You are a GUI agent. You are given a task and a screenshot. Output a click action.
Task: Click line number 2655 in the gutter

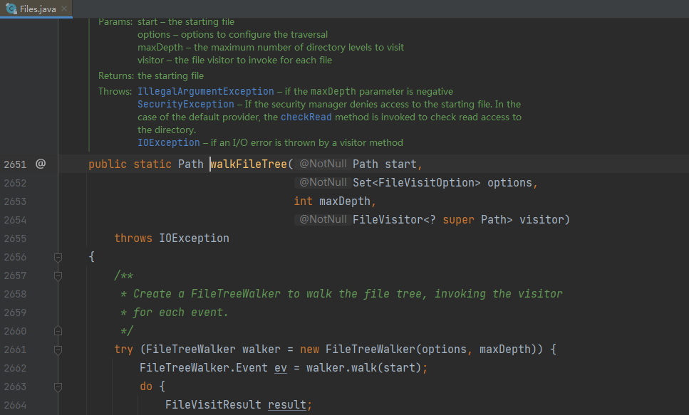pyautogui.click(x=16, y=238)
